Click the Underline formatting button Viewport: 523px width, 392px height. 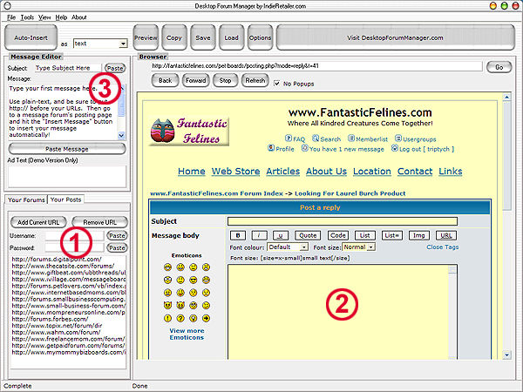(281, 235)
